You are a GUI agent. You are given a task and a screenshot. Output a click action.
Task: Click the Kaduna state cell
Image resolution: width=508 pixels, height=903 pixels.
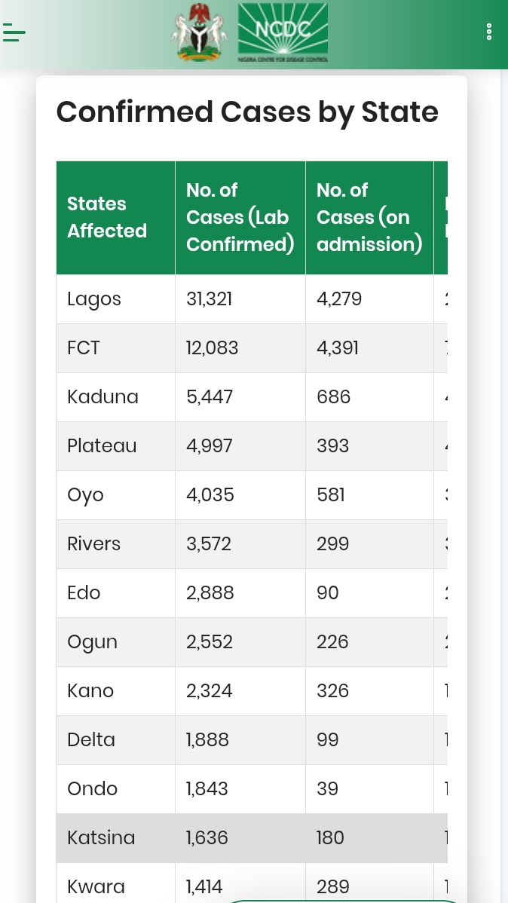(x=103, y=397)
